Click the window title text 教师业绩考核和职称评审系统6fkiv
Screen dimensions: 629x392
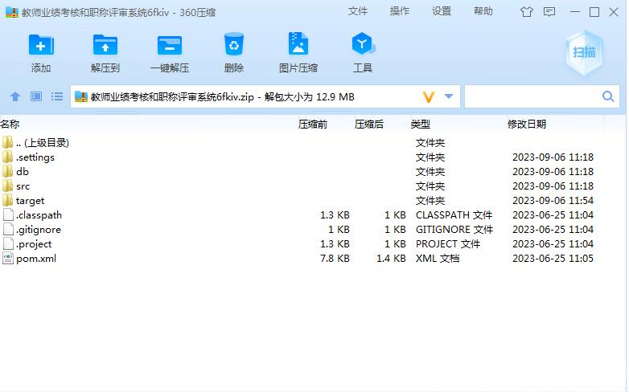(96, 12)
